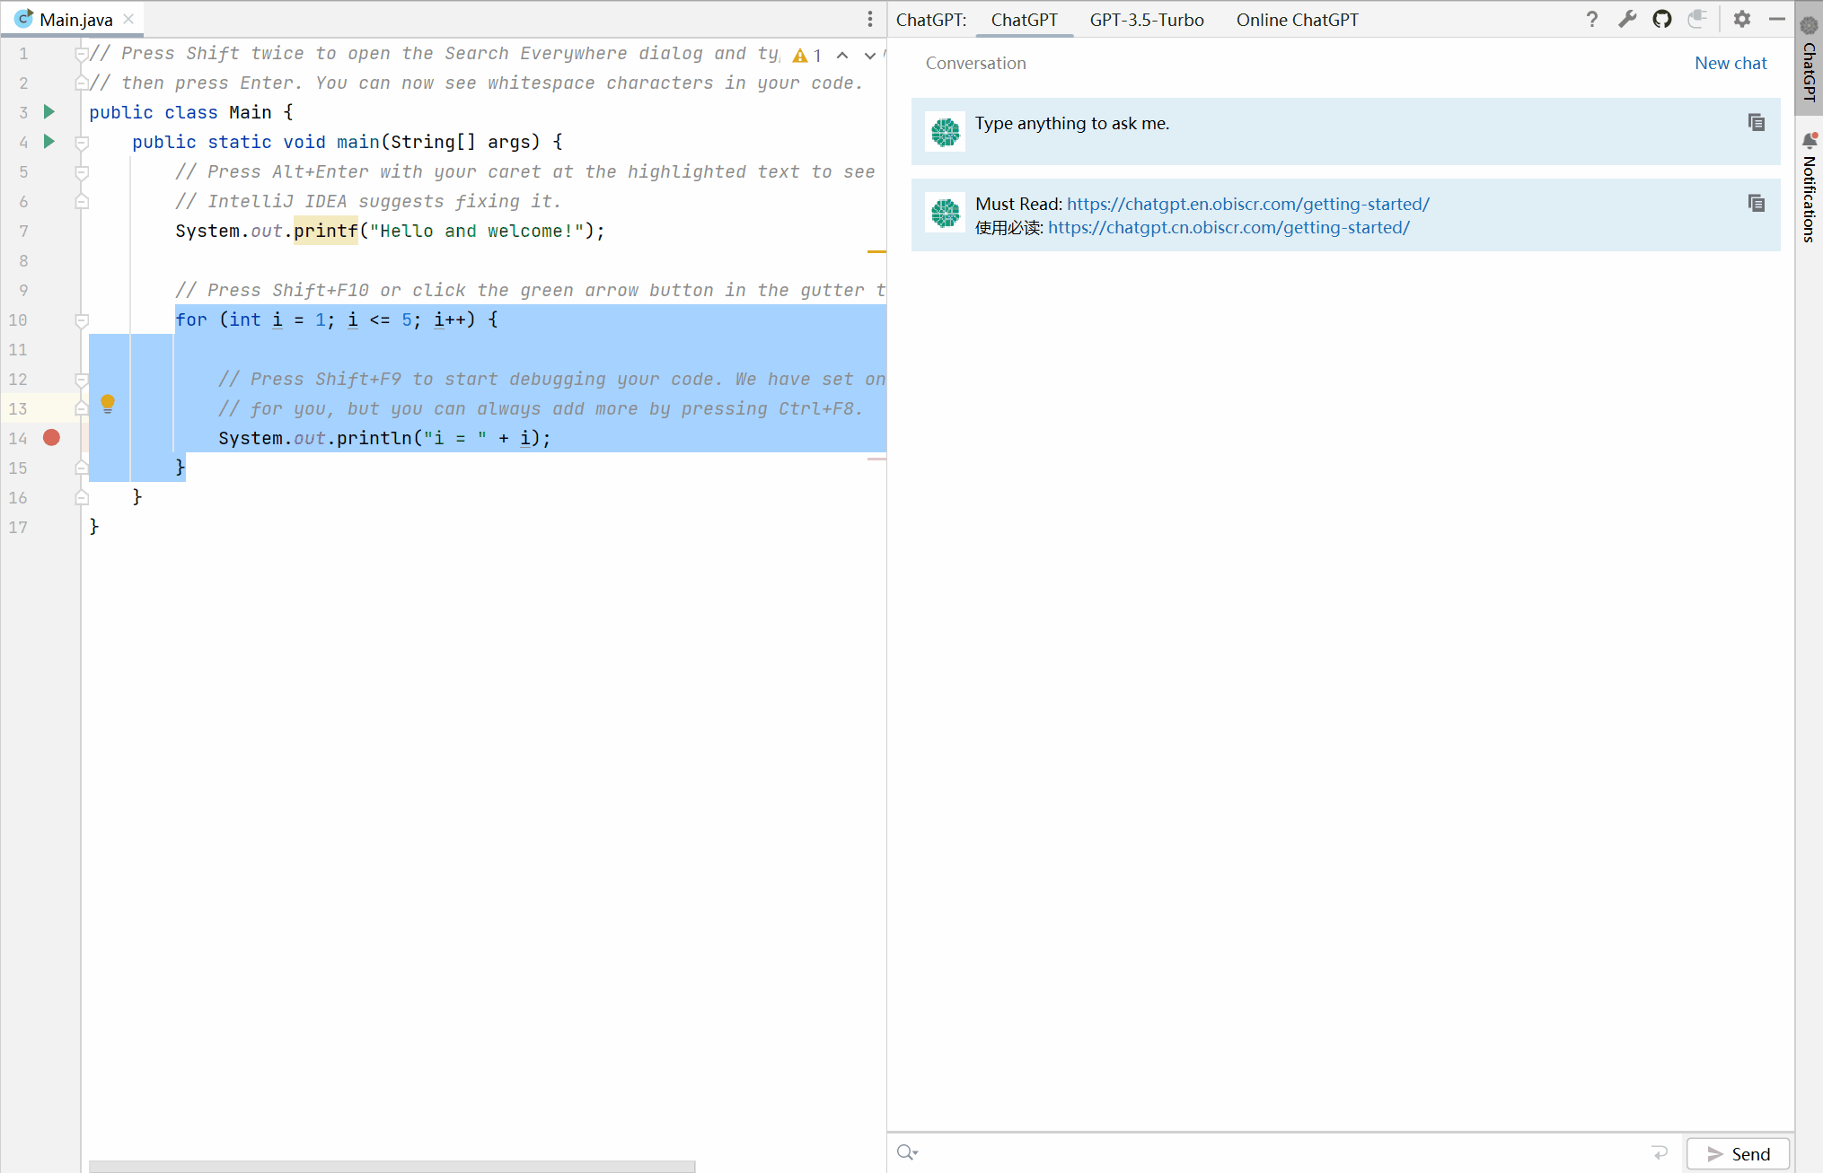The image size is (1823, 1173).
Task: Click the New chat link
Action: 1731,63
